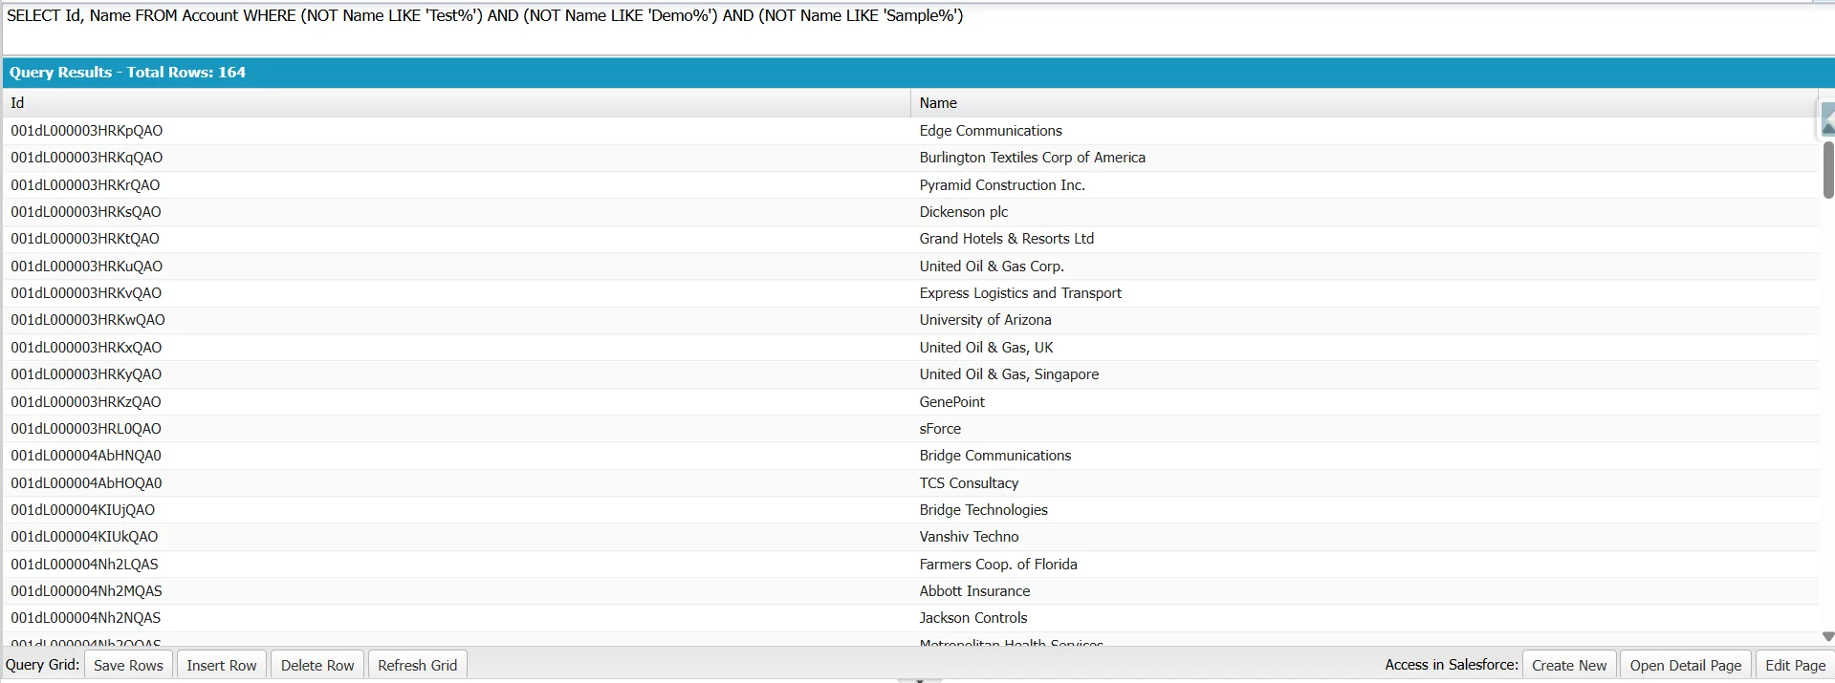Select Id cell 001dL000003HRKpQAO
Image resolution: width=1835 pixels, height=683 pixels.
coord(456,131)
